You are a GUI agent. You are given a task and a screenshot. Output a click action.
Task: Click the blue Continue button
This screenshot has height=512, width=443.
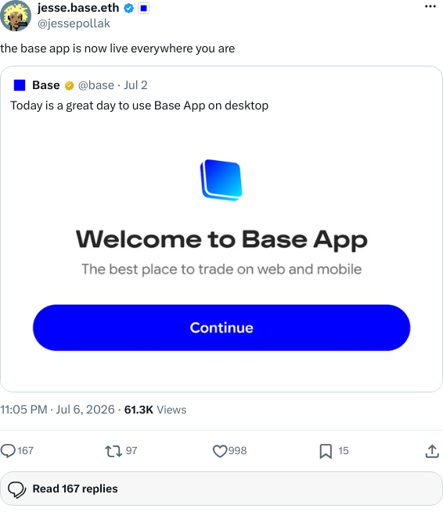(x=221, y=328)
